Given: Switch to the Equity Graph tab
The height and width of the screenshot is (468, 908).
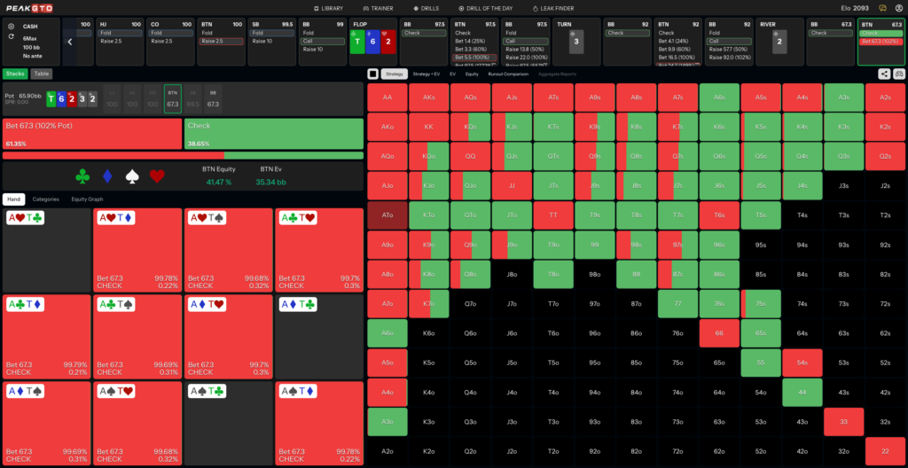Looking at the screenshot, I should point(88,199).
